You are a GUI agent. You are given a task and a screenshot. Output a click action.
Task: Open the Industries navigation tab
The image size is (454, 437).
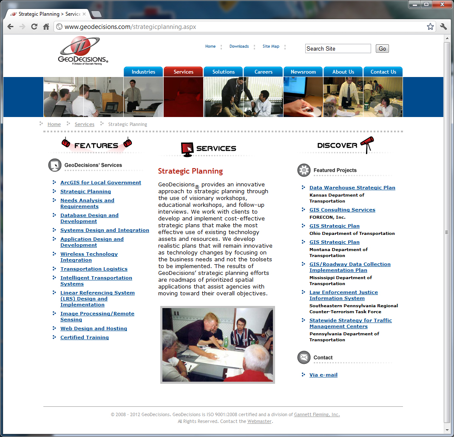(x=143, y=72)
